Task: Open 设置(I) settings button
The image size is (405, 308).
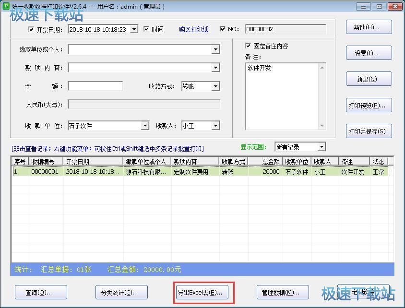Action: (x=369, y=53)
